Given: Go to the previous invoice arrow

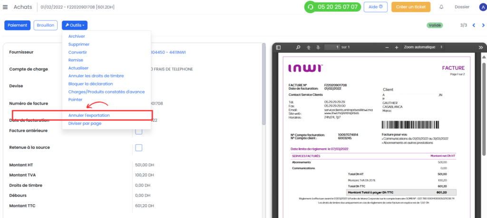Looking at the screenshot, I should (x=474, y=26).
